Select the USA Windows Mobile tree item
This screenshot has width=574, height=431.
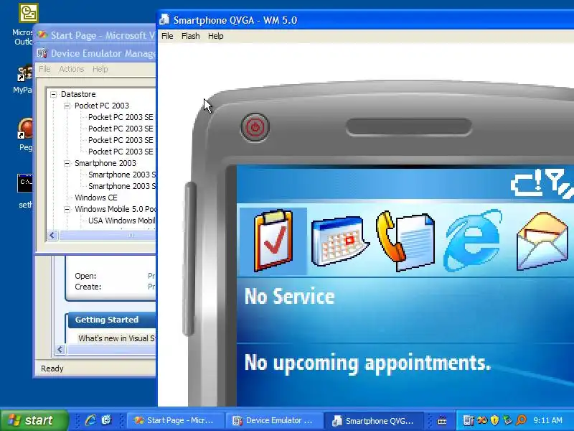(121, 221)
